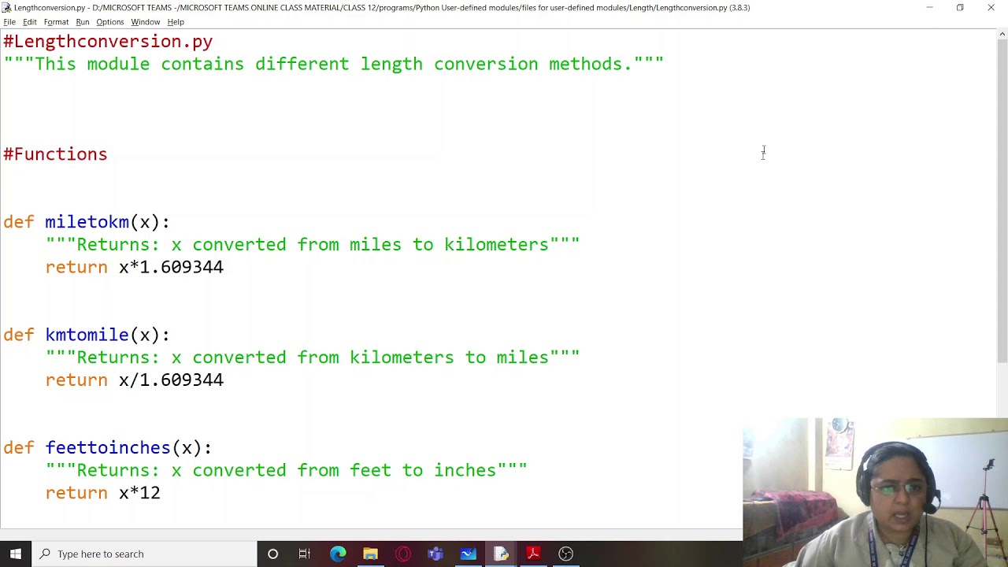Open Adobe Acrobat from the taskbar
Image resolution: width=1008 pixels, height=567 pixels.
pos(533,554)
